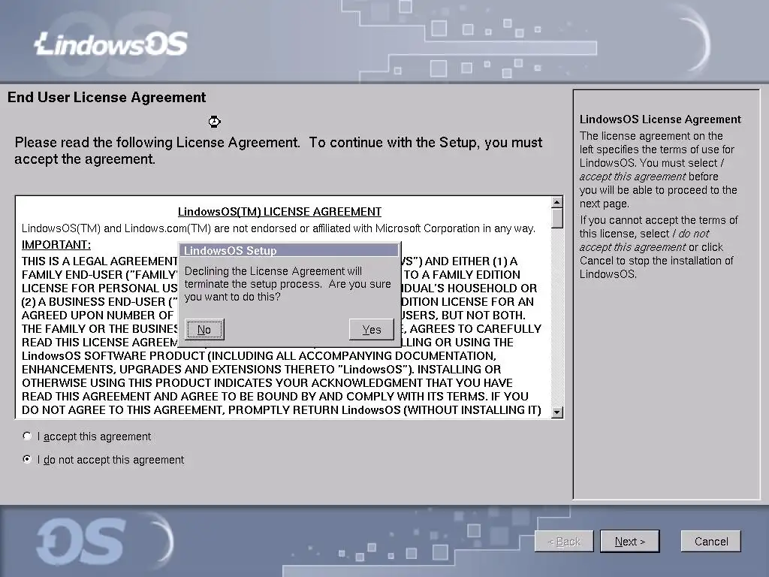The width and height of the screenshot is (769, 577).
Task: Select "I do not accept this agreement" radio
Action: tap(27, 459)
